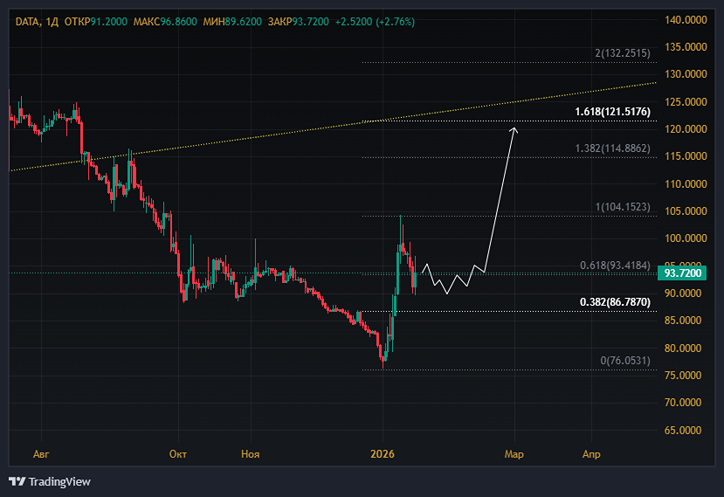Click the 120.0000 price axis label
The width and height of the screenshot is (724, 497).
(686, 129)
